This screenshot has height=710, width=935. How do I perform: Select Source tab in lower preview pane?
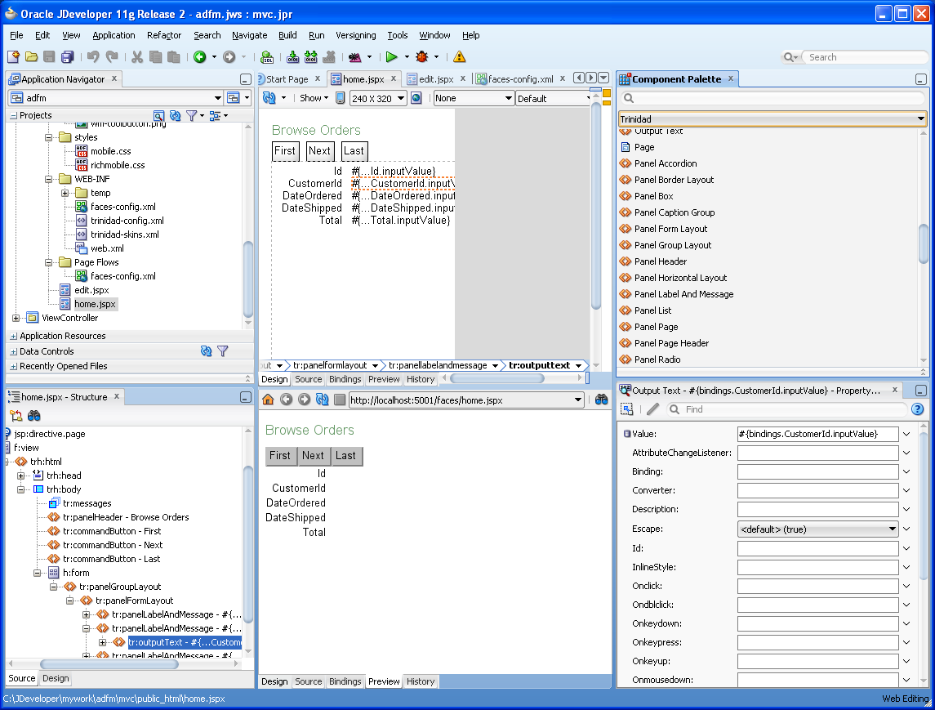click(x=309, y=681)
